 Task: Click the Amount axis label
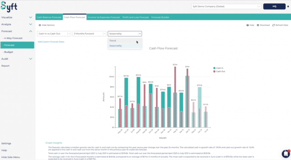[x=104, y=97]
